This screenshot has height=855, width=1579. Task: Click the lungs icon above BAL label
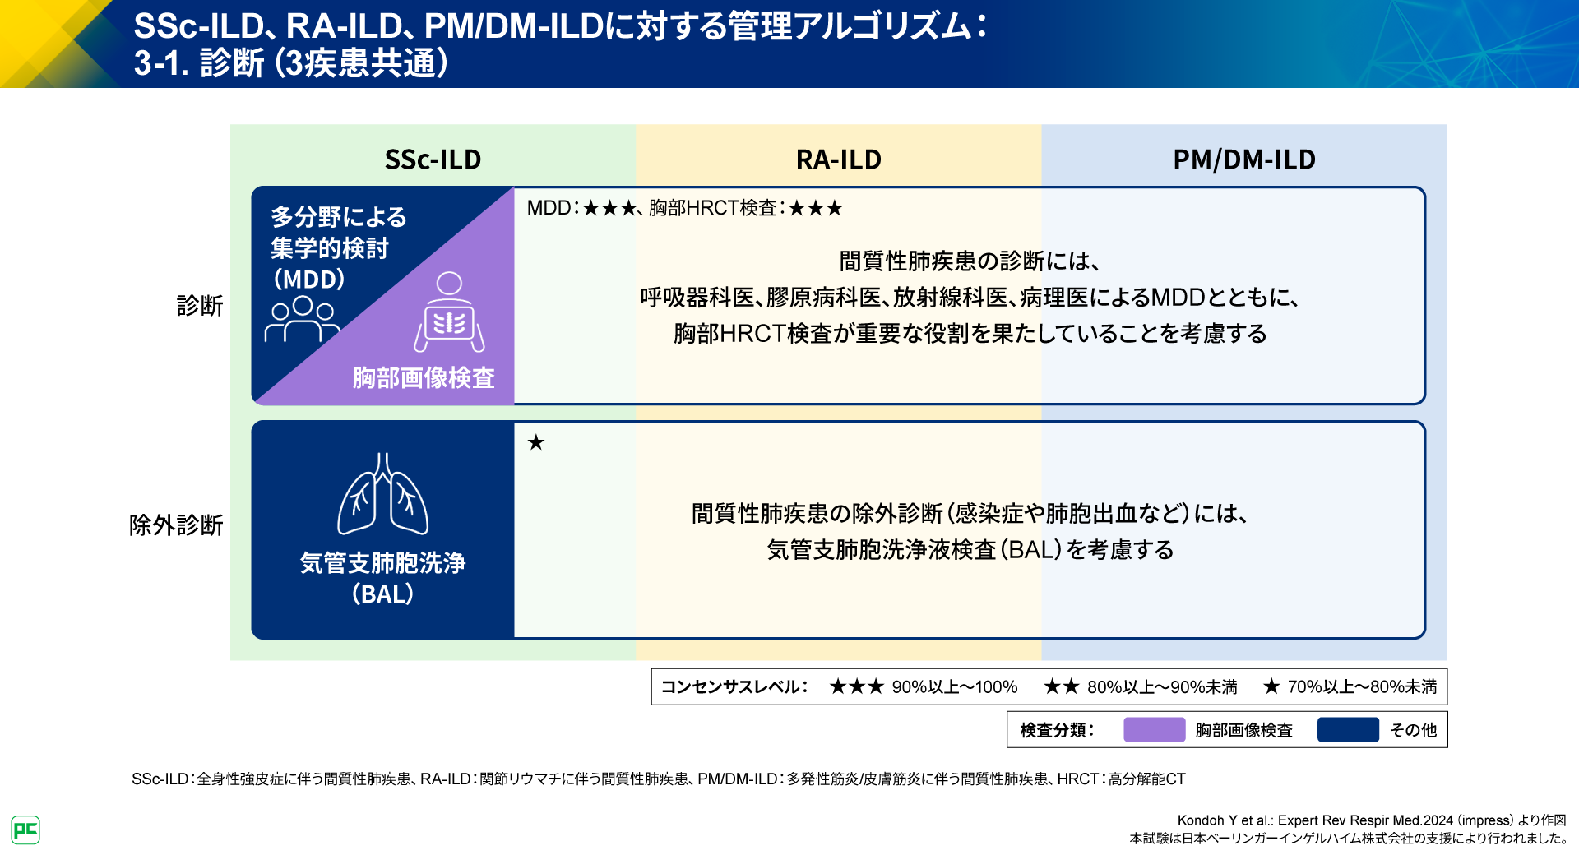pyautogui.click(x=382, y=494)
